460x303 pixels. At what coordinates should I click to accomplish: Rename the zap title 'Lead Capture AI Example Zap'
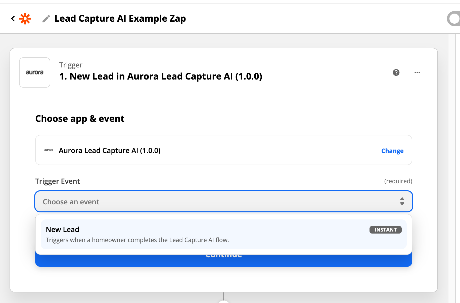click(x=120, y=19)
